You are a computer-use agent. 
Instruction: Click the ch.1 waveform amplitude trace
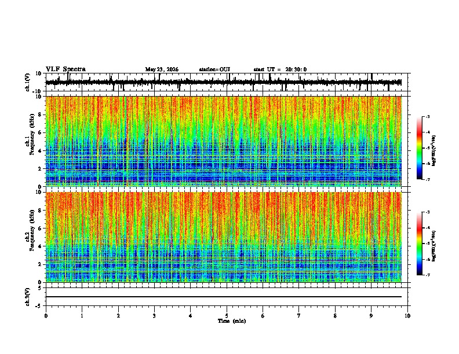(223, 82)
